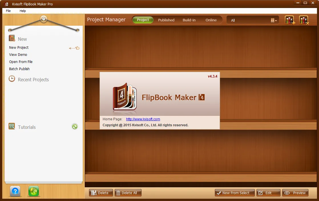Click the New section book icon
Image resolution: width=319 pixels, height=201 pixels.
click(12, 38)
